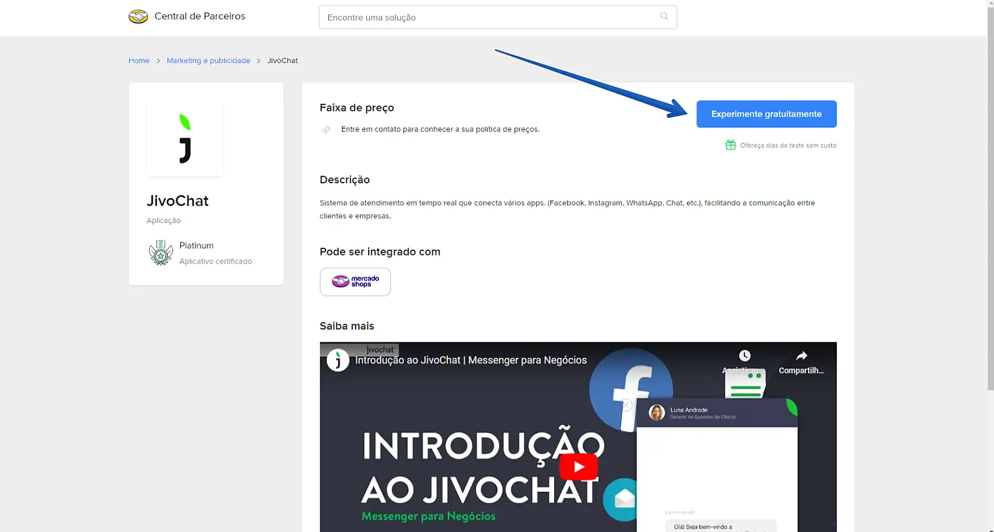Play the JivoChat introduction video
994x532 pixels.
(578, 467)
